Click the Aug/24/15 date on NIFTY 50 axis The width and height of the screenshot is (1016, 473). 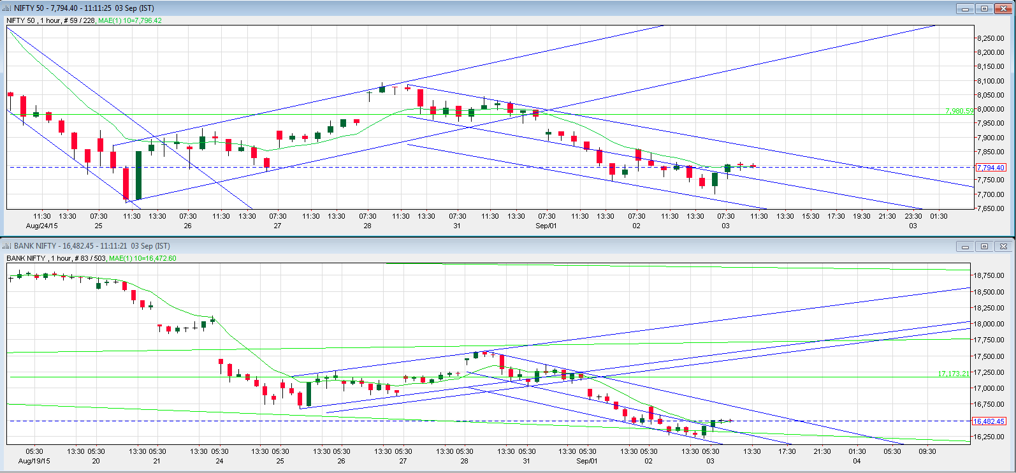pyautogui.click(x=42, y=226)
